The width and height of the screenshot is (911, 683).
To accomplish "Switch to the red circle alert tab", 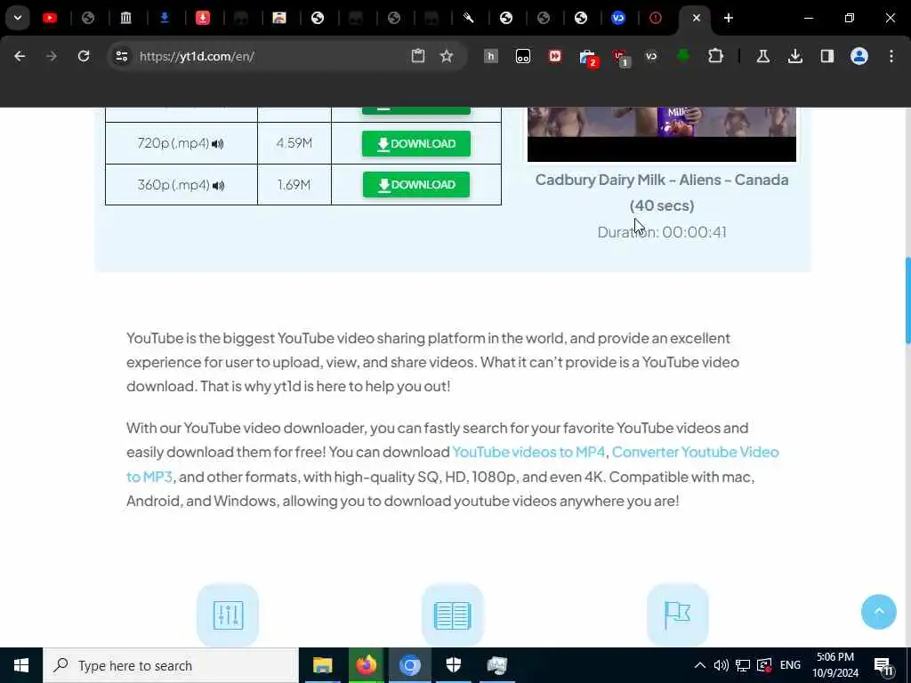I will tap(656, 18).
